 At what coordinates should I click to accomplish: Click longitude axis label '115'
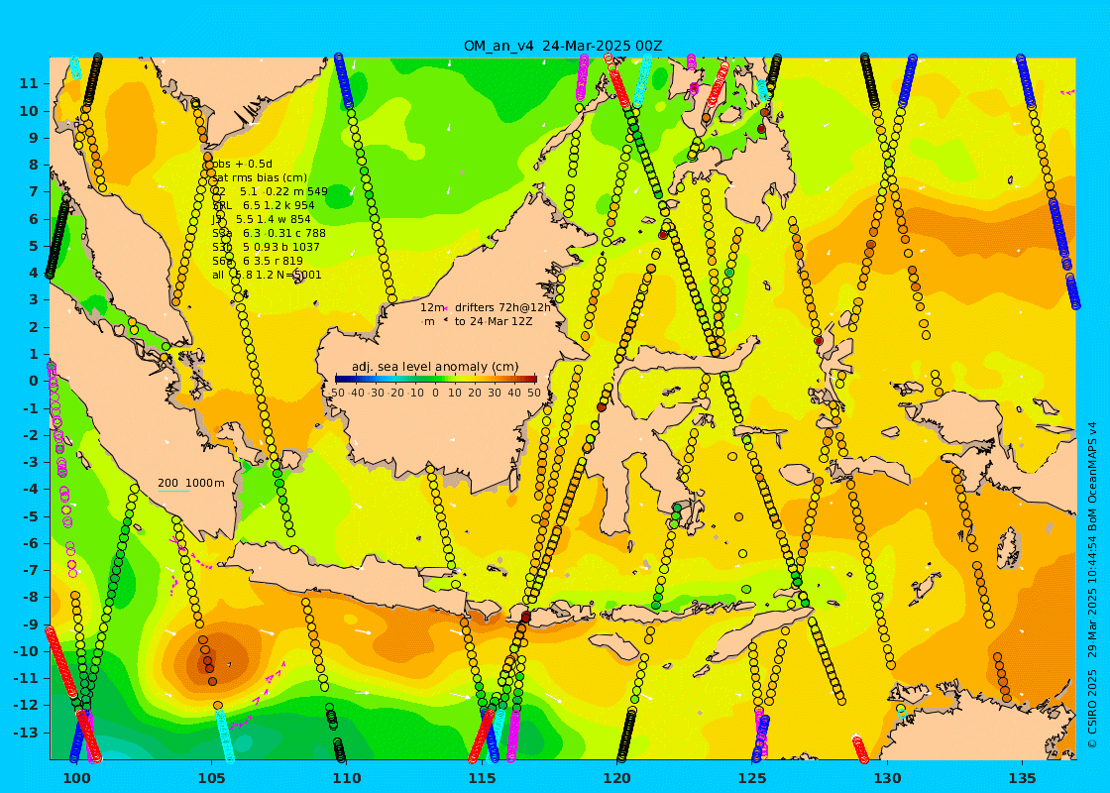(x=482, y=777)
